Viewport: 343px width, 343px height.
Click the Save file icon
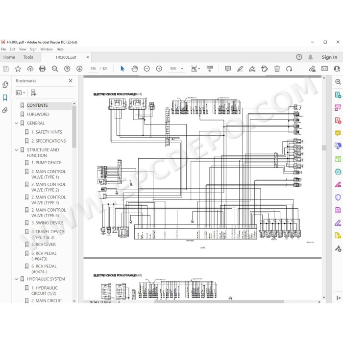tap(6, 69)
